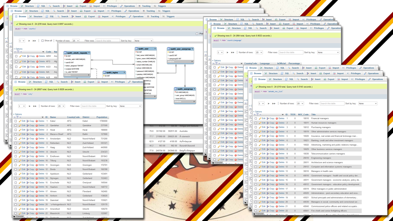The height and width of the screenshot is (221, 393).
Task: Check the row checkbox for Herat
Action: [x=16, y=130]
